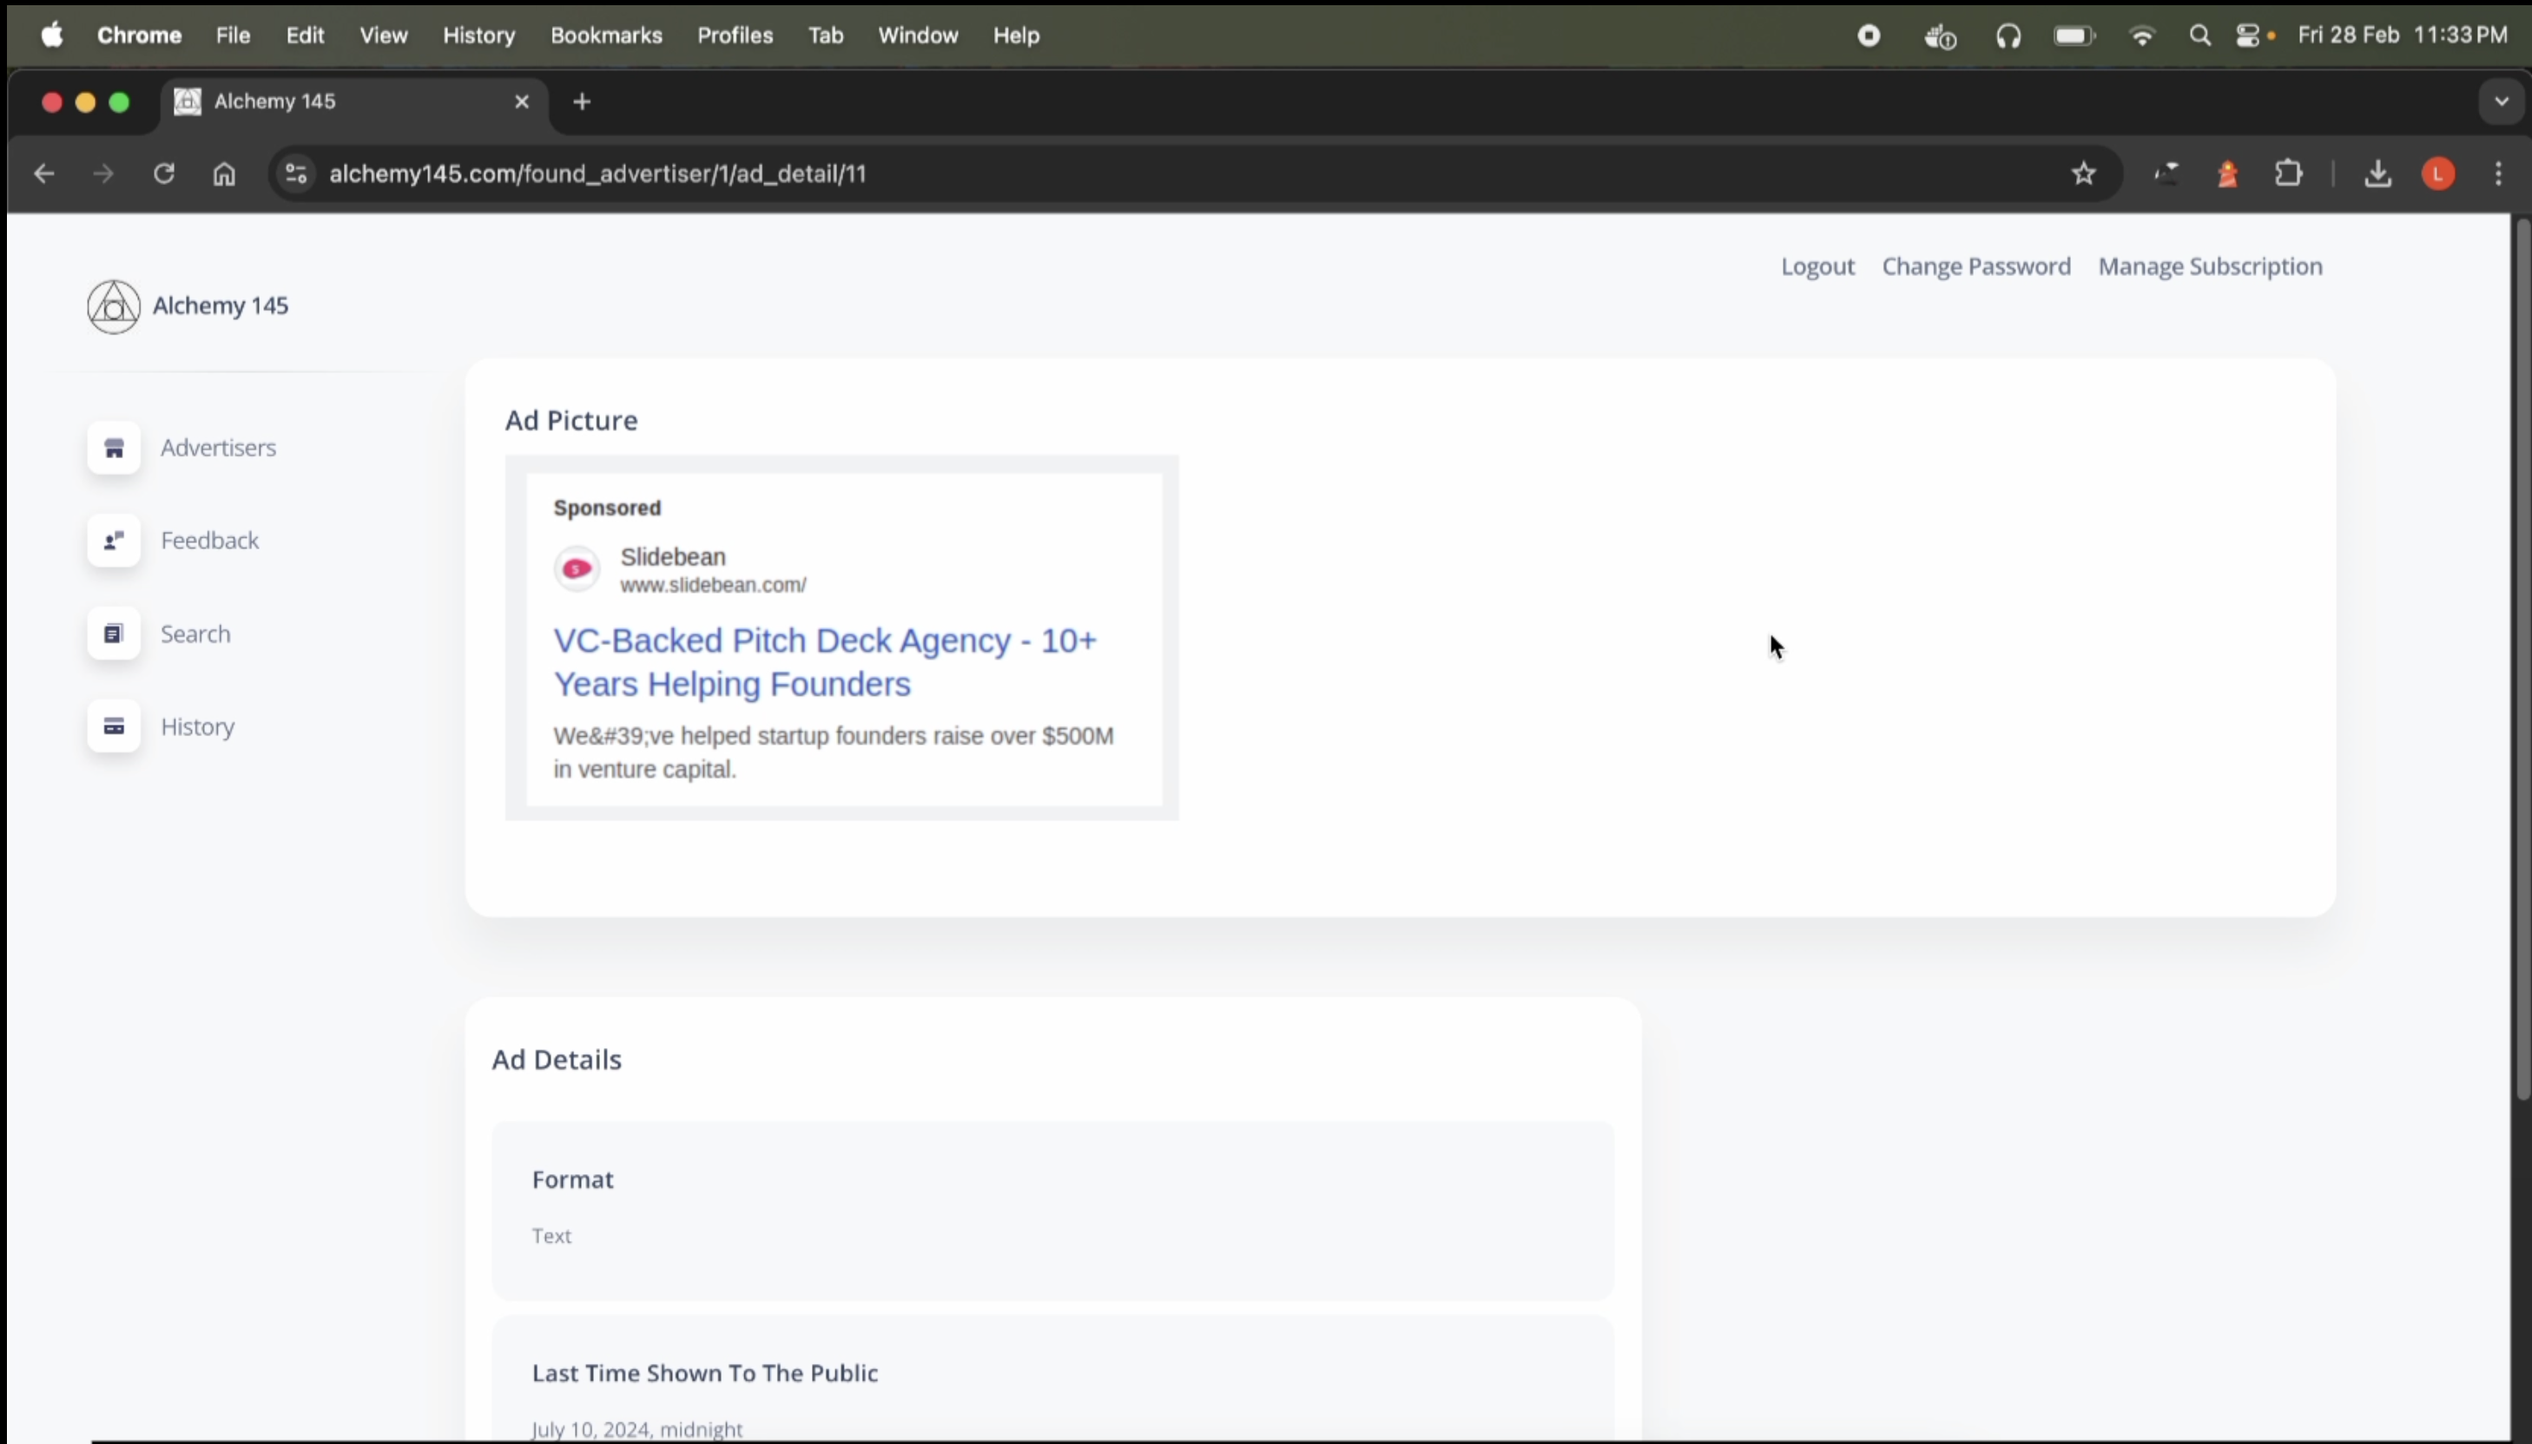Click the screen recording stop icon
Screen dimensions: 2532x1444
[x=1869, y=36]
